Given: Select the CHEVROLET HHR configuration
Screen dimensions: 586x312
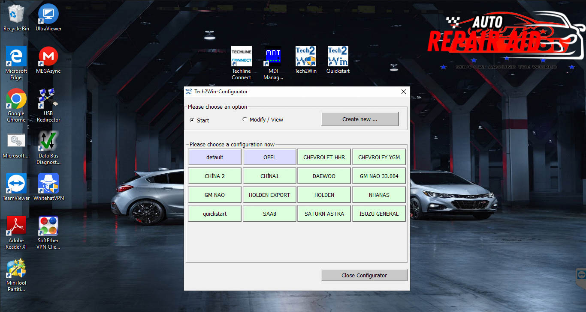Looking at the screenshot, I should [324, 157].
